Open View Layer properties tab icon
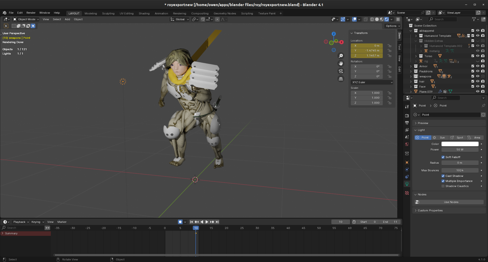 coord(407,130)
